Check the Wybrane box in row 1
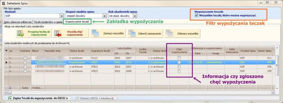 pos(25,58)
